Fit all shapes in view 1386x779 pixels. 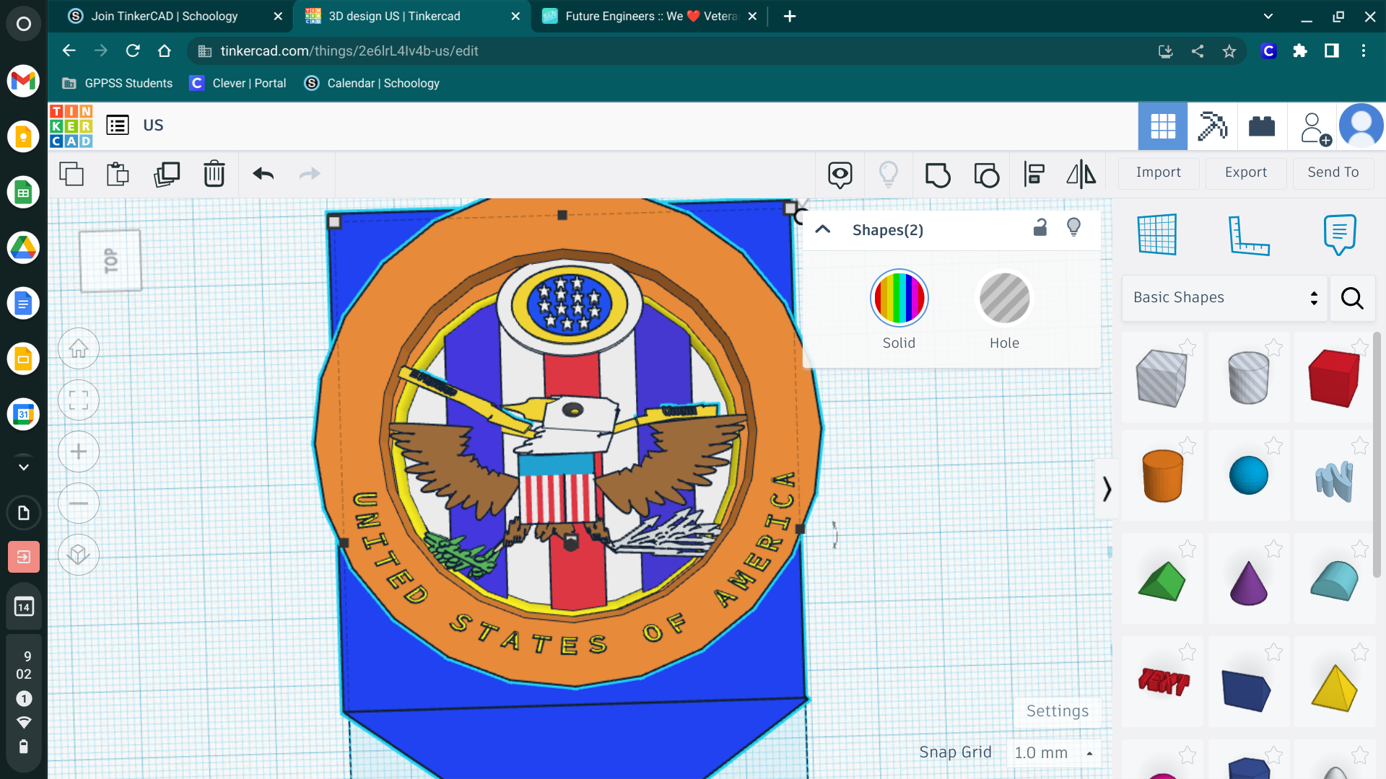[x=79, y=400]
